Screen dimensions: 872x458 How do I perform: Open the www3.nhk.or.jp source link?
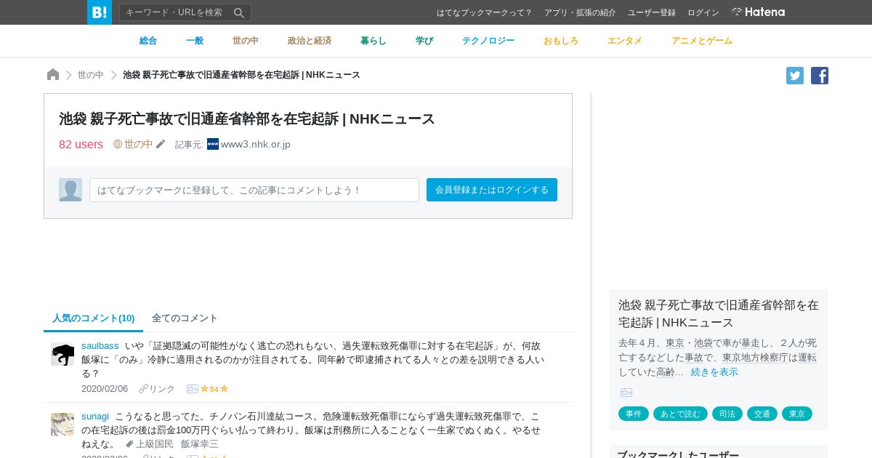point(256,144)
